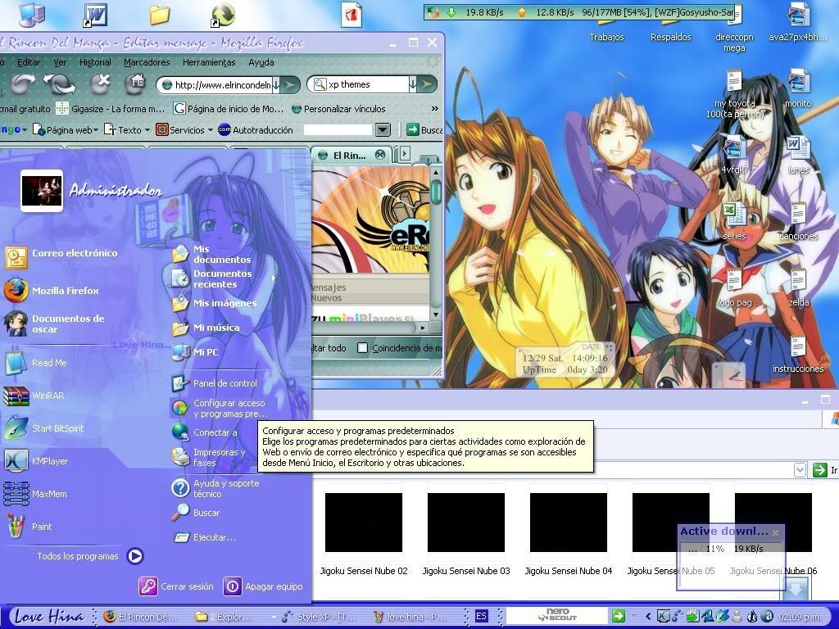Expand Texto toolbar dropdown
This screenshot has width=839, height=629.
pos(147,130)
